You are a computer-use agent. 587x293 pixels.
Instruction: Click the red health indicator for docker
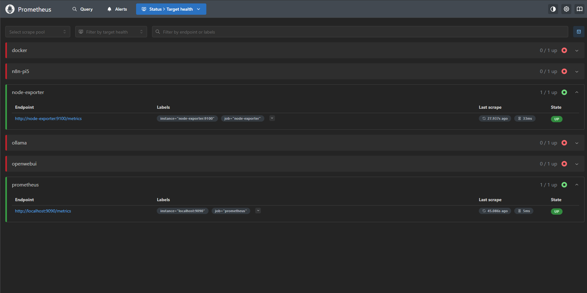pyautogui.click(x=564, y=50)
